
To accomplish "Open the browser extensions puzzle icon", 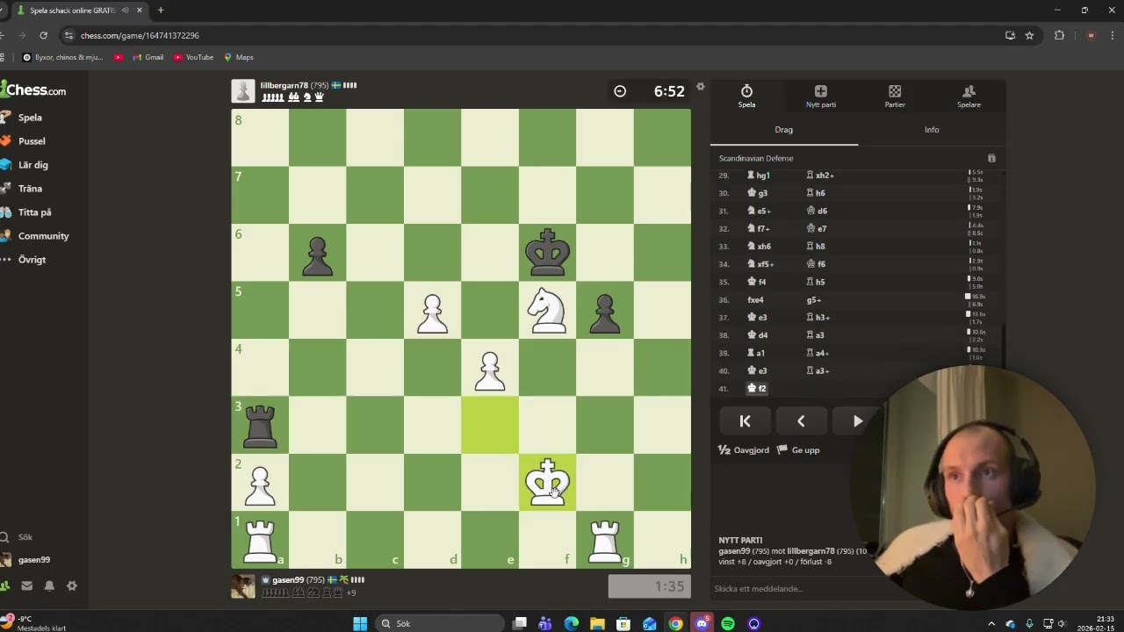I will point(1059,35).
